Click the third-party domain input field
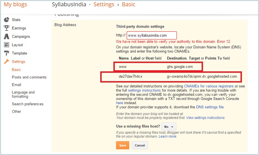 point(152,35)
